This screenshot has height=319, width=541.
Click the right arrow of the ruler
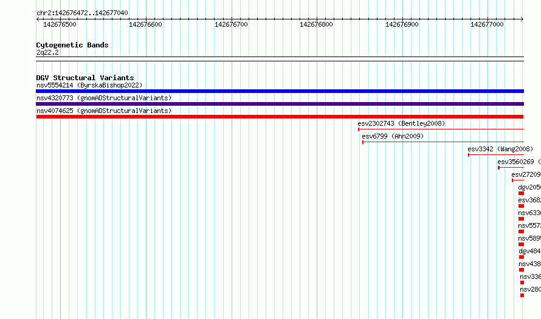tap(522, 19)
